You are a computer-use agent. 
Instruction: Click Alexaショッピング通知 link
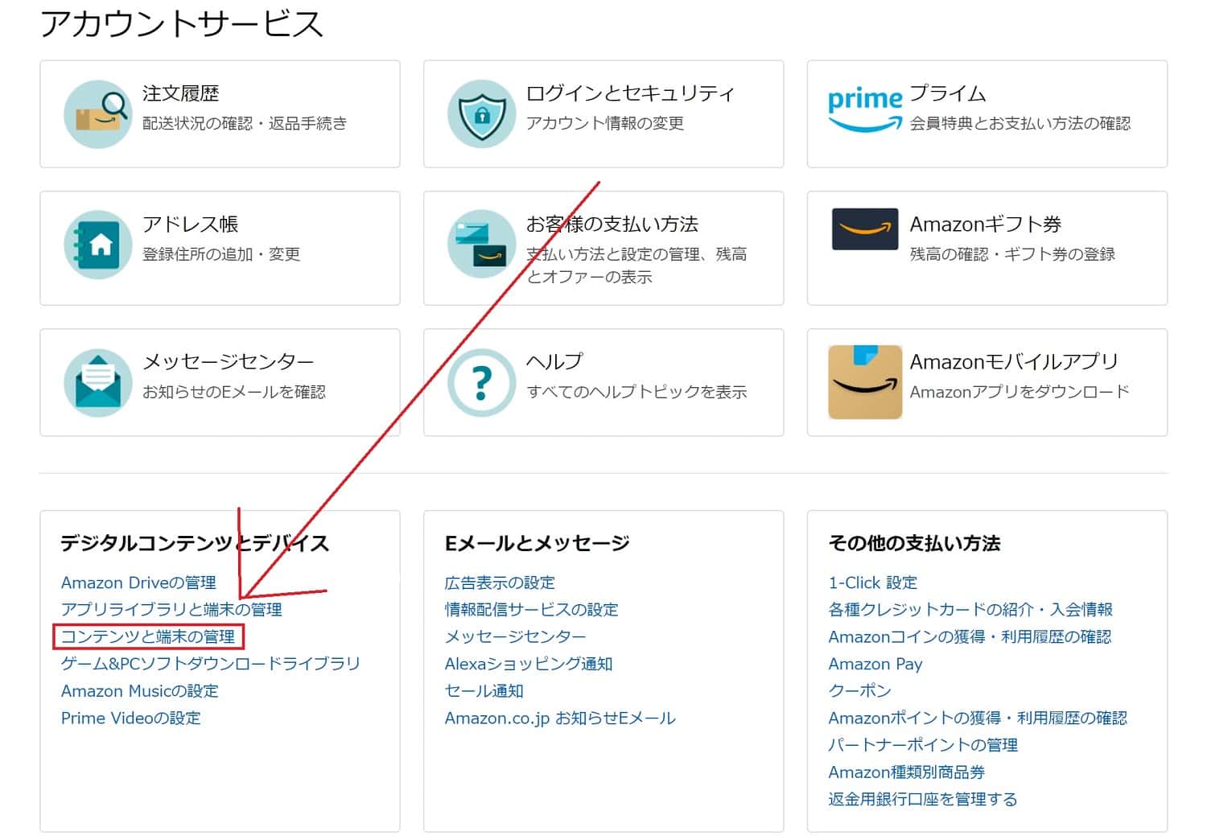tap(529, 664)
